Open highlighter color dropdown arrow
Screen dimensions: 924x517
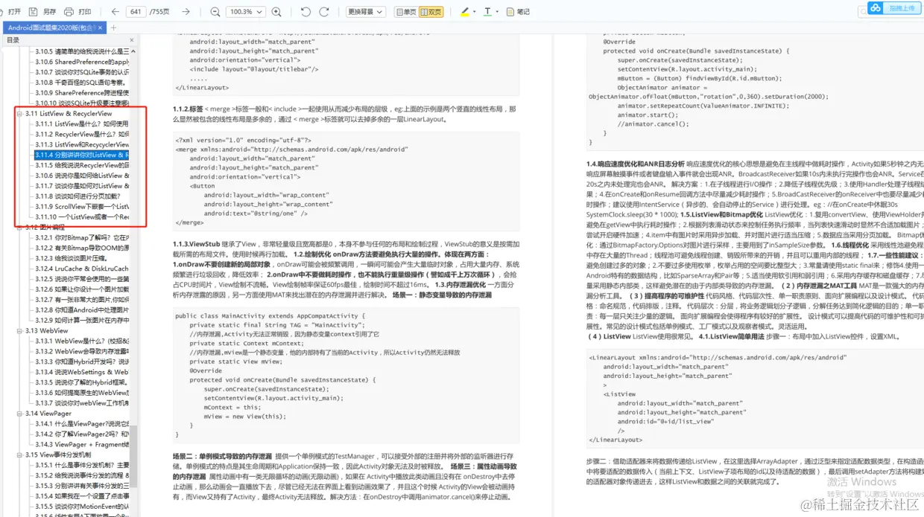(x=474, y=12)
